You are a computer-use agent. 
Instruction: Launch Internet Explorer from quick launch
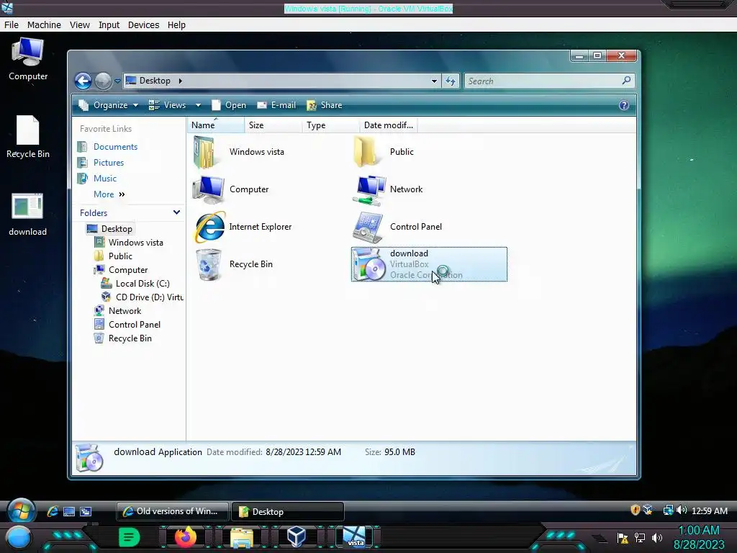click(x=52, y=512)
